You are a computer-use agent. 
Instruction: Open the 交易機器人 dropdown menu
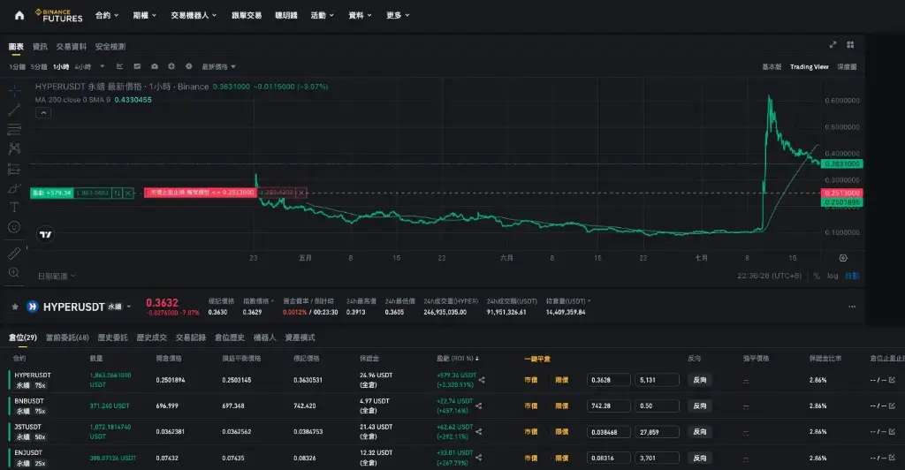click(x=194, y=16)
